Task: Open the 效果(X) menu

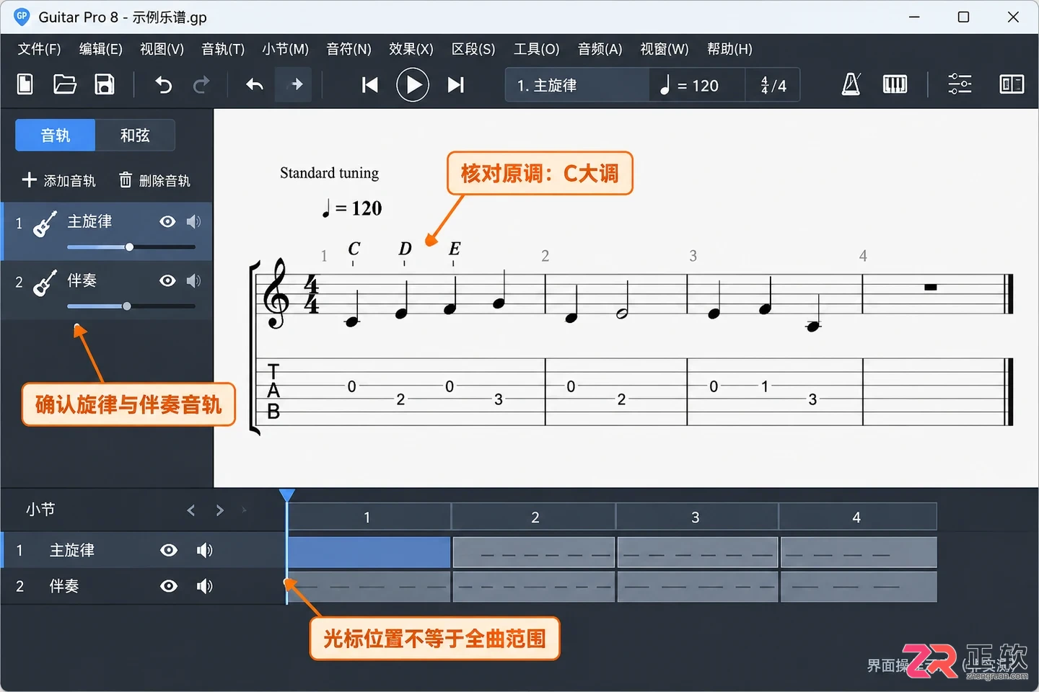Action: tap(411, 49)
